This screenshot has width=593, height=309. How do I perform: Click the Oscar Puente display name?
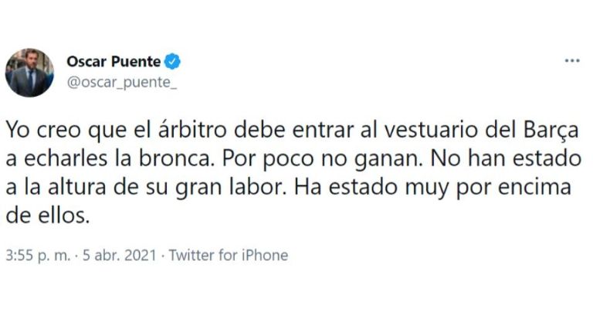114,62
